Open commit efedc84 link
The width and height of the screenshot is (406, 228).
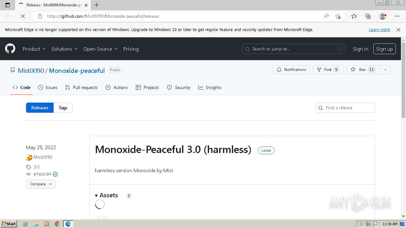pyautogui.click(x=42, y=174)
